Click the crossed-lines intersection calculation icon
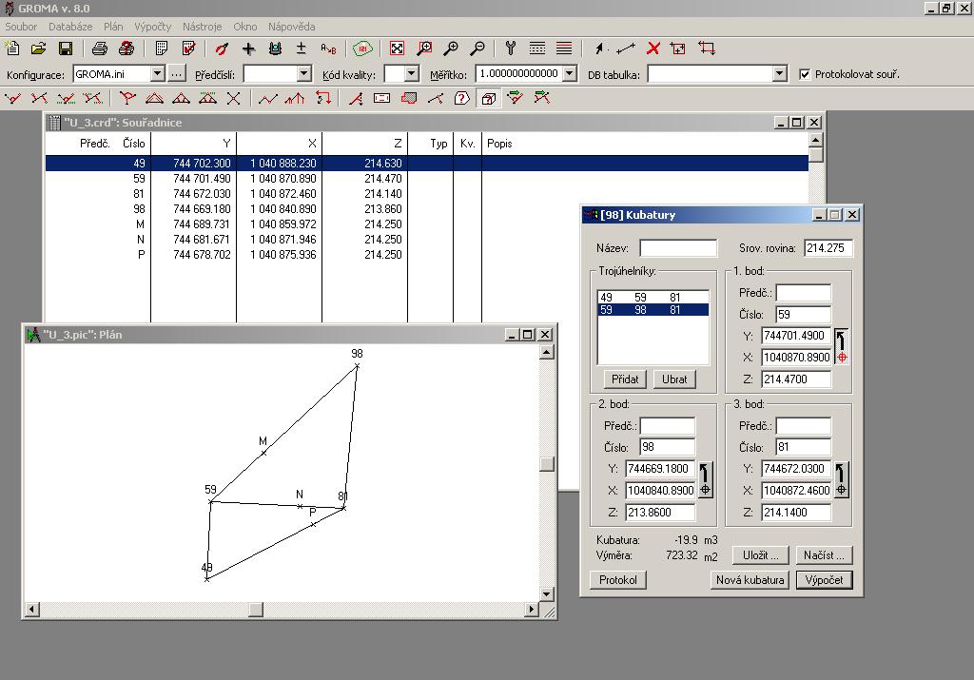 coord(234,98)
